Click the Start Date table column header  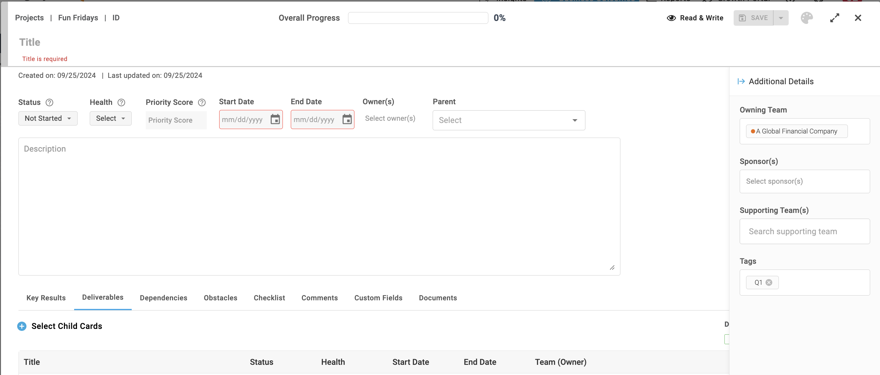tap(411, 362)
